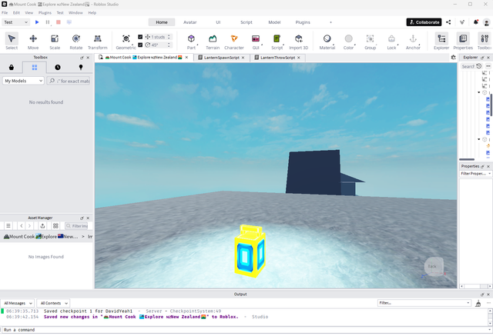Insert a new Part
This screenshot has width=493, height=336.
191,41
